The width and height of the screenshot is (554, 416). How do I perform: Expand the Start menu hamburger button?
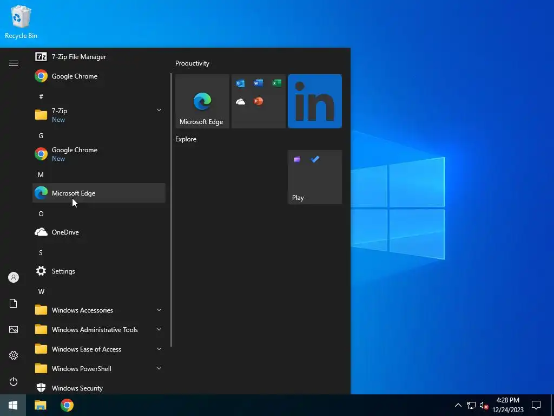tap(14, 63)
